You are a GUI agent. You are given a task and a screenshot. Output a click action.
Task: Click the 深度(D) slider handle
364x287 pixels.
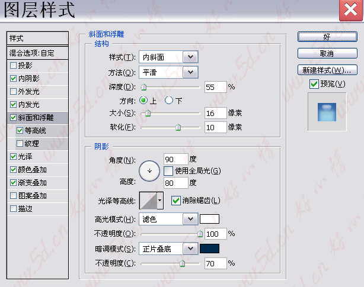click(143, 87)
